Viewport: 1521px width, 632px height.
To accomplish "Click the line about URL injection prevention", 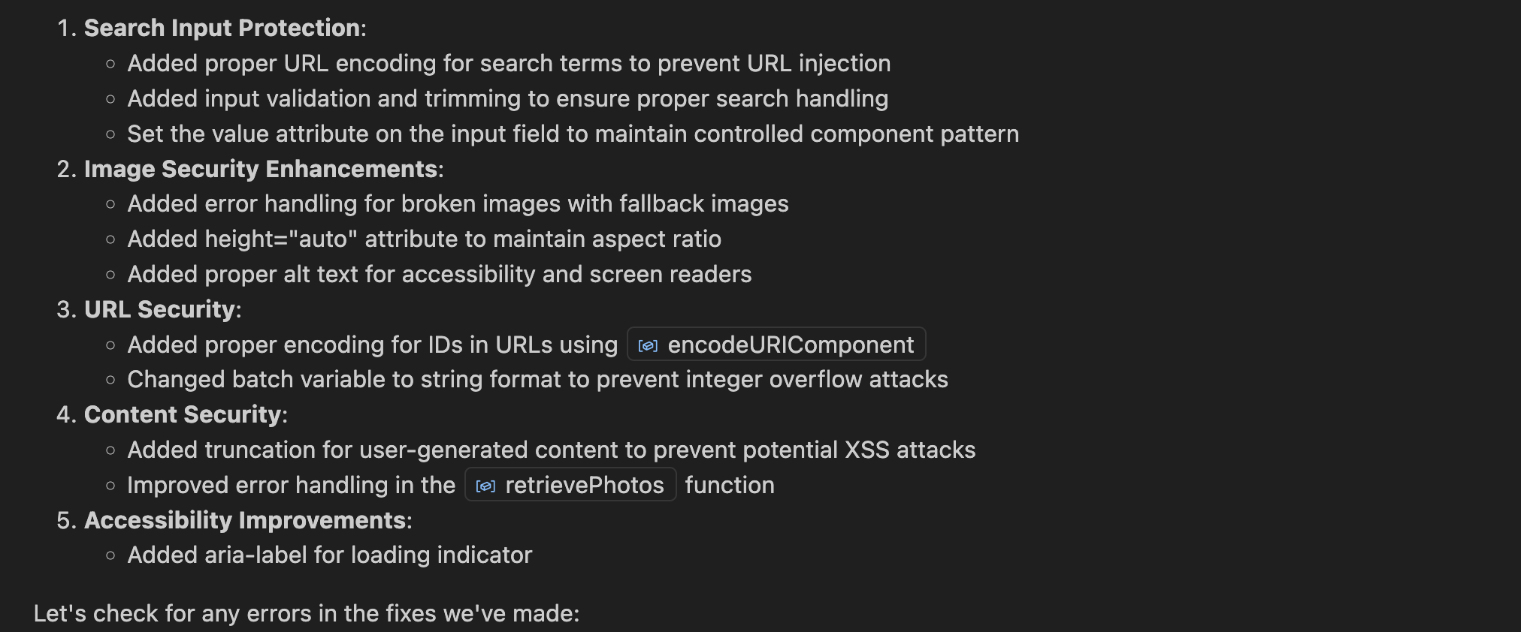I will pyautogui.click(x=509, y=63).
